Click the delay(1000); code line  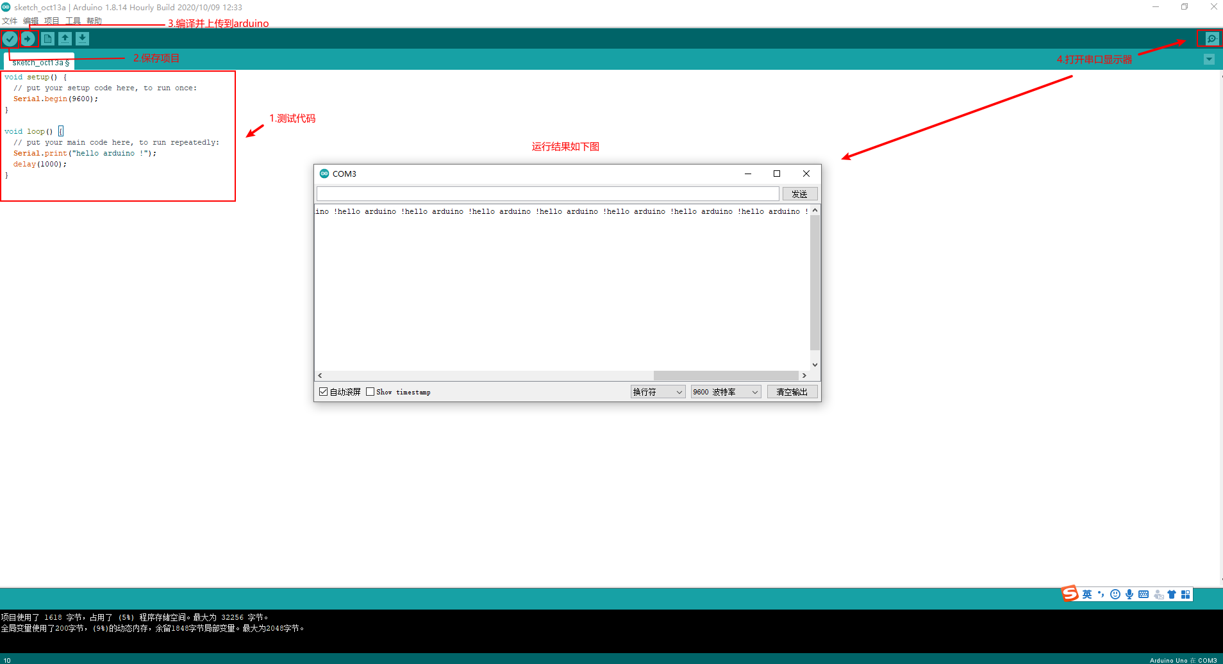40,164
